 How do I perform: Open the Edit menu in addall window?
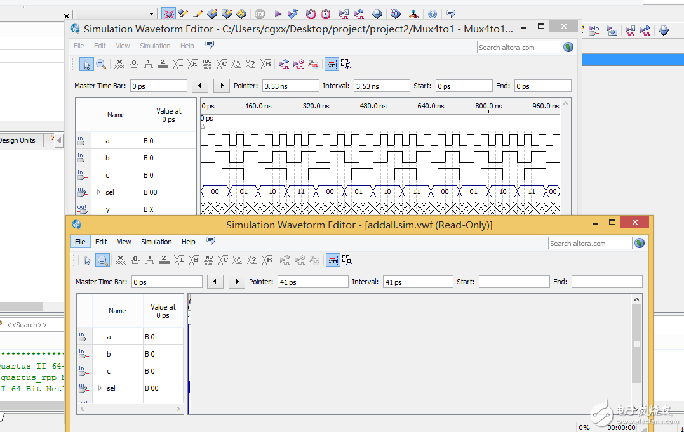tap(101, 242)
